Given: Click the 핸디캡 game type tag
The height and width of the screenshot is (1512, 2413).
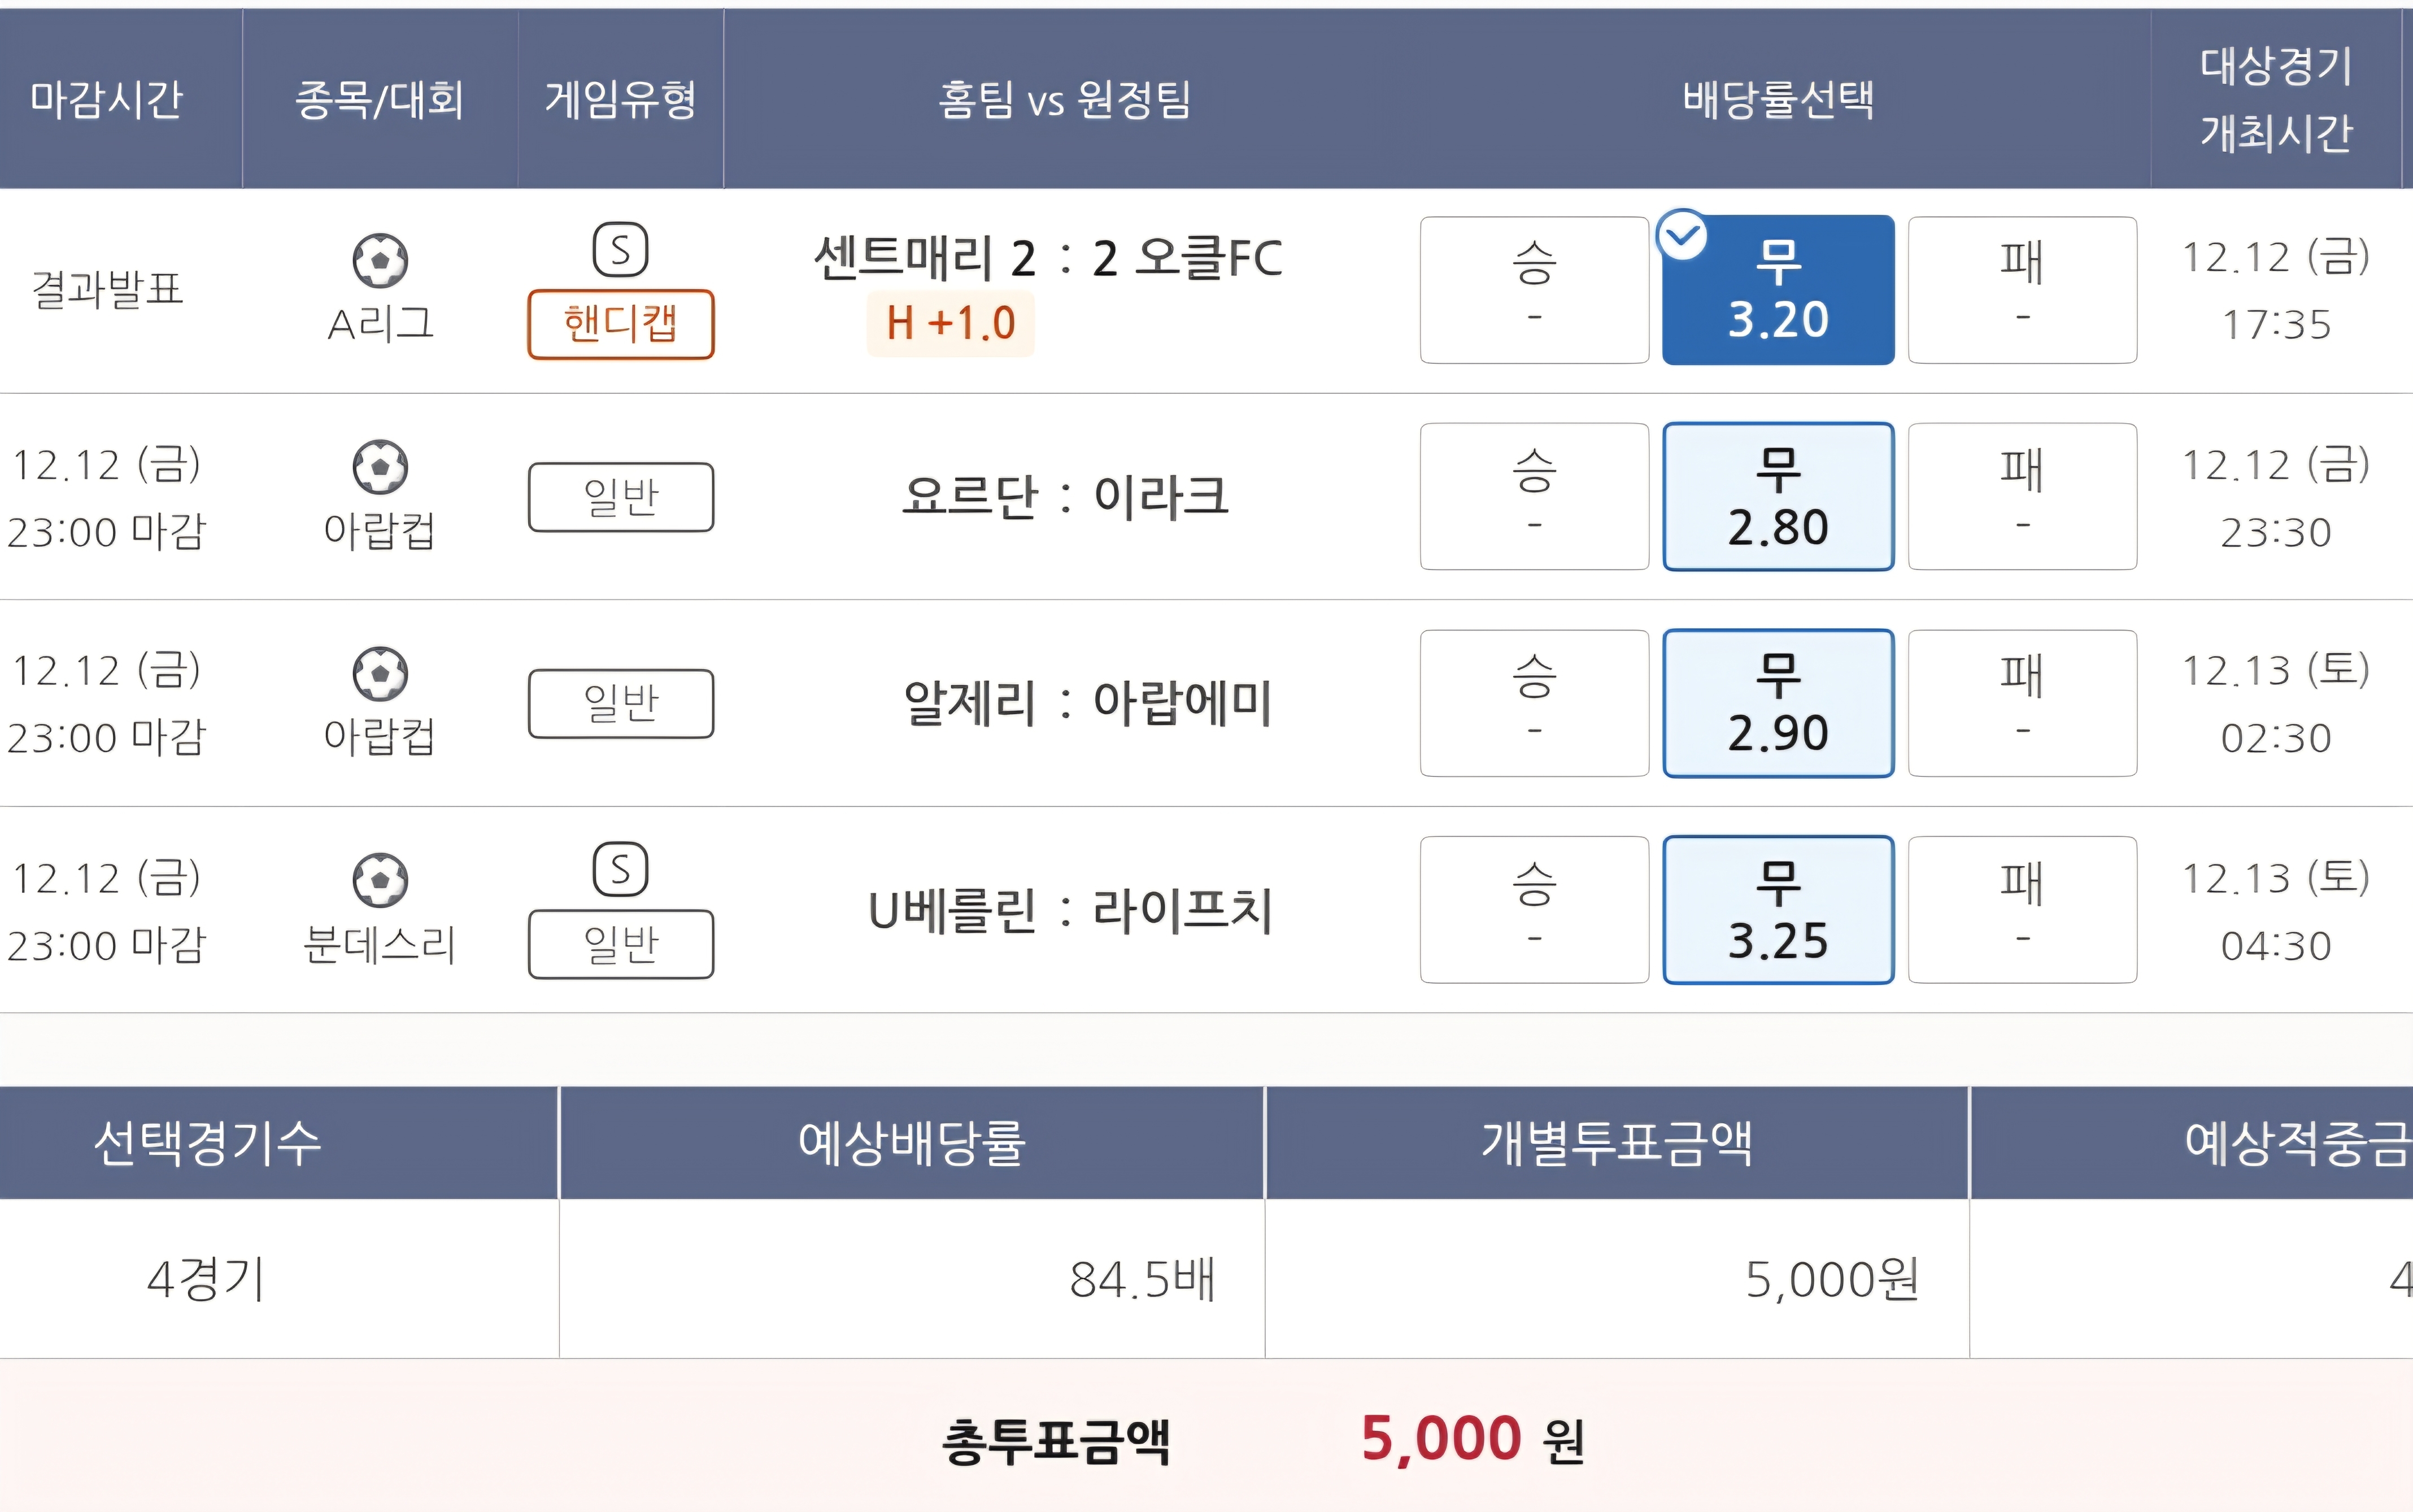Looking at the screenshot, I should [621, 324].
